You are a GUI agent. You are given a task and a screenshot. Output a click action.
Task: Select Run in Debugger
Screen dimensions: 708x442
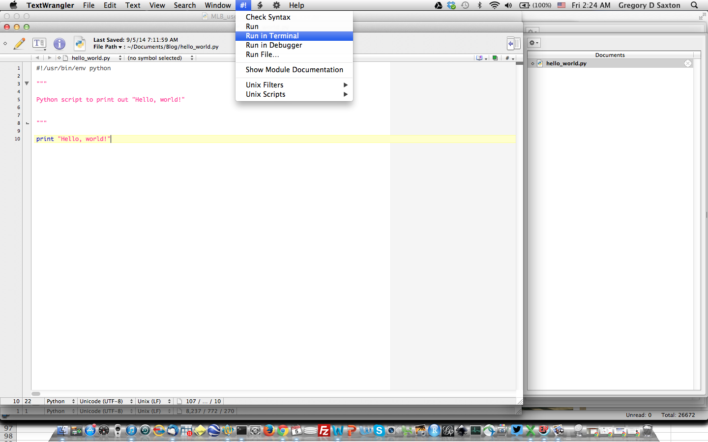294,45
